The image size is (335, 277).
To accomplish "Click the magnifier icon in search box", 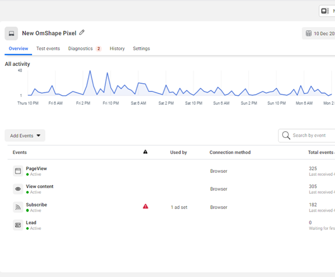I will coord(286,135).
